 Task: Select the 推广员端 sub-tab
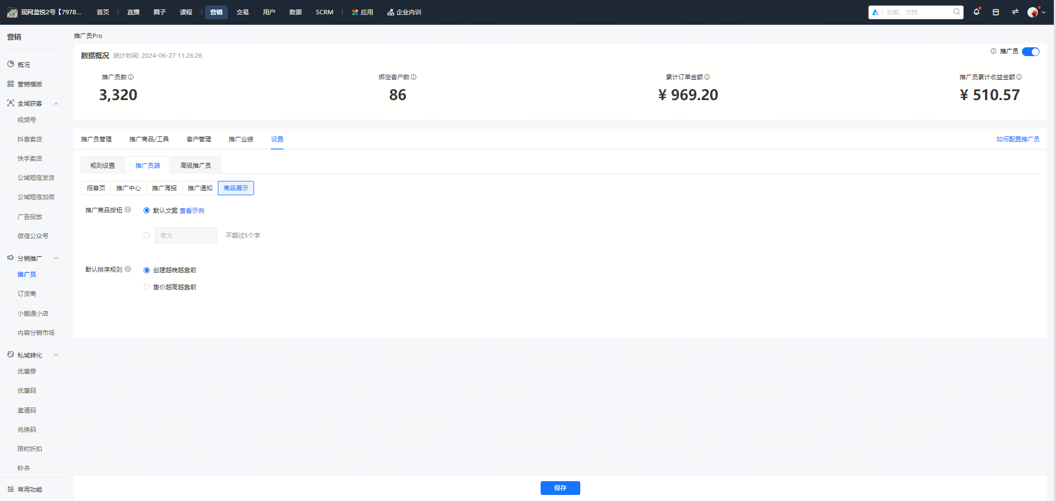[148, 165]
